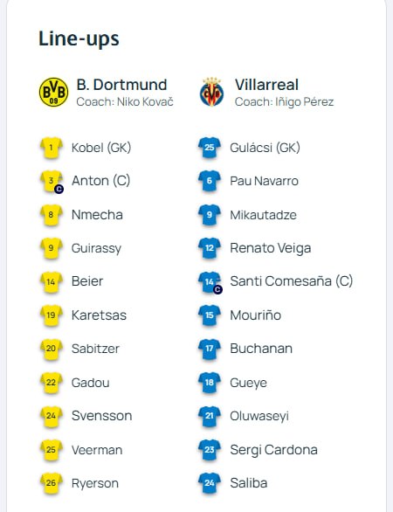The image size is (393, 512).
Task: Open player Nmecha's name
Action: coord(97,215)
